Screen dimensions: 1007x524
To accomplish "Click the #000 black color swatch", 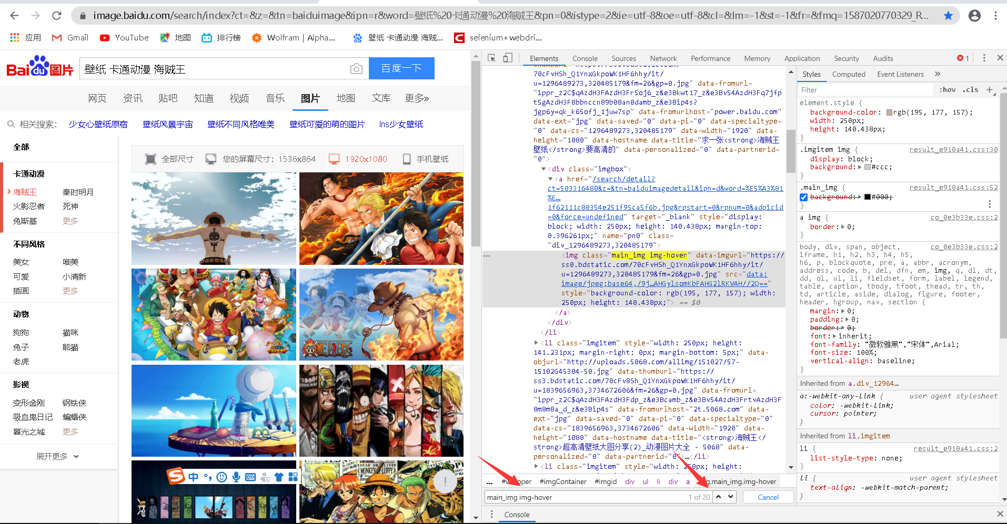I will pyautogui.click(x=868, y=197).
